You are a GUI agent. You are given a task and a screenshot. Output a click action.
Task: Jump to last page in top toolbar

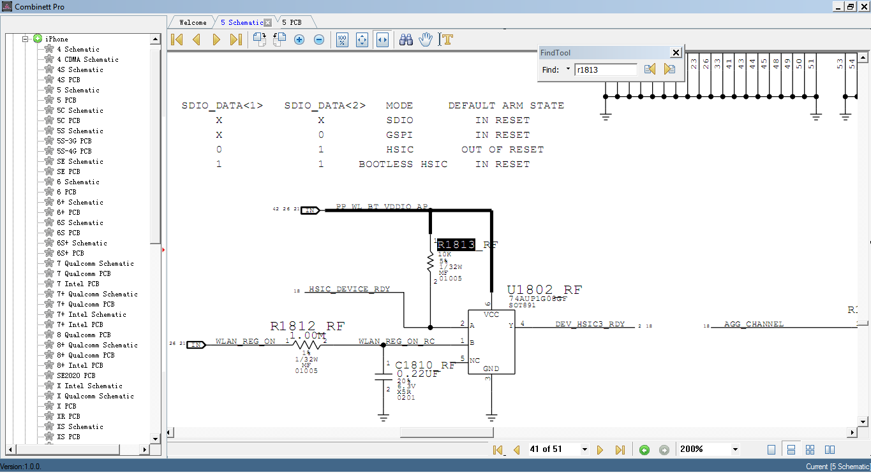point(235,40)
